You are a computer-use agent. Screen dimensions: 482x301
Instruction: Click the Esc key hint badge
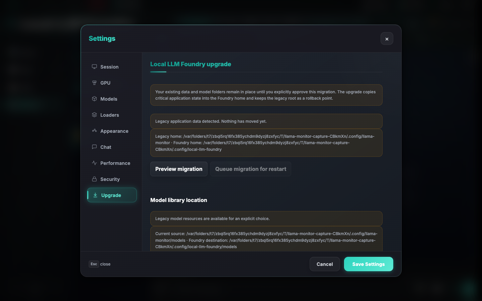94,264
